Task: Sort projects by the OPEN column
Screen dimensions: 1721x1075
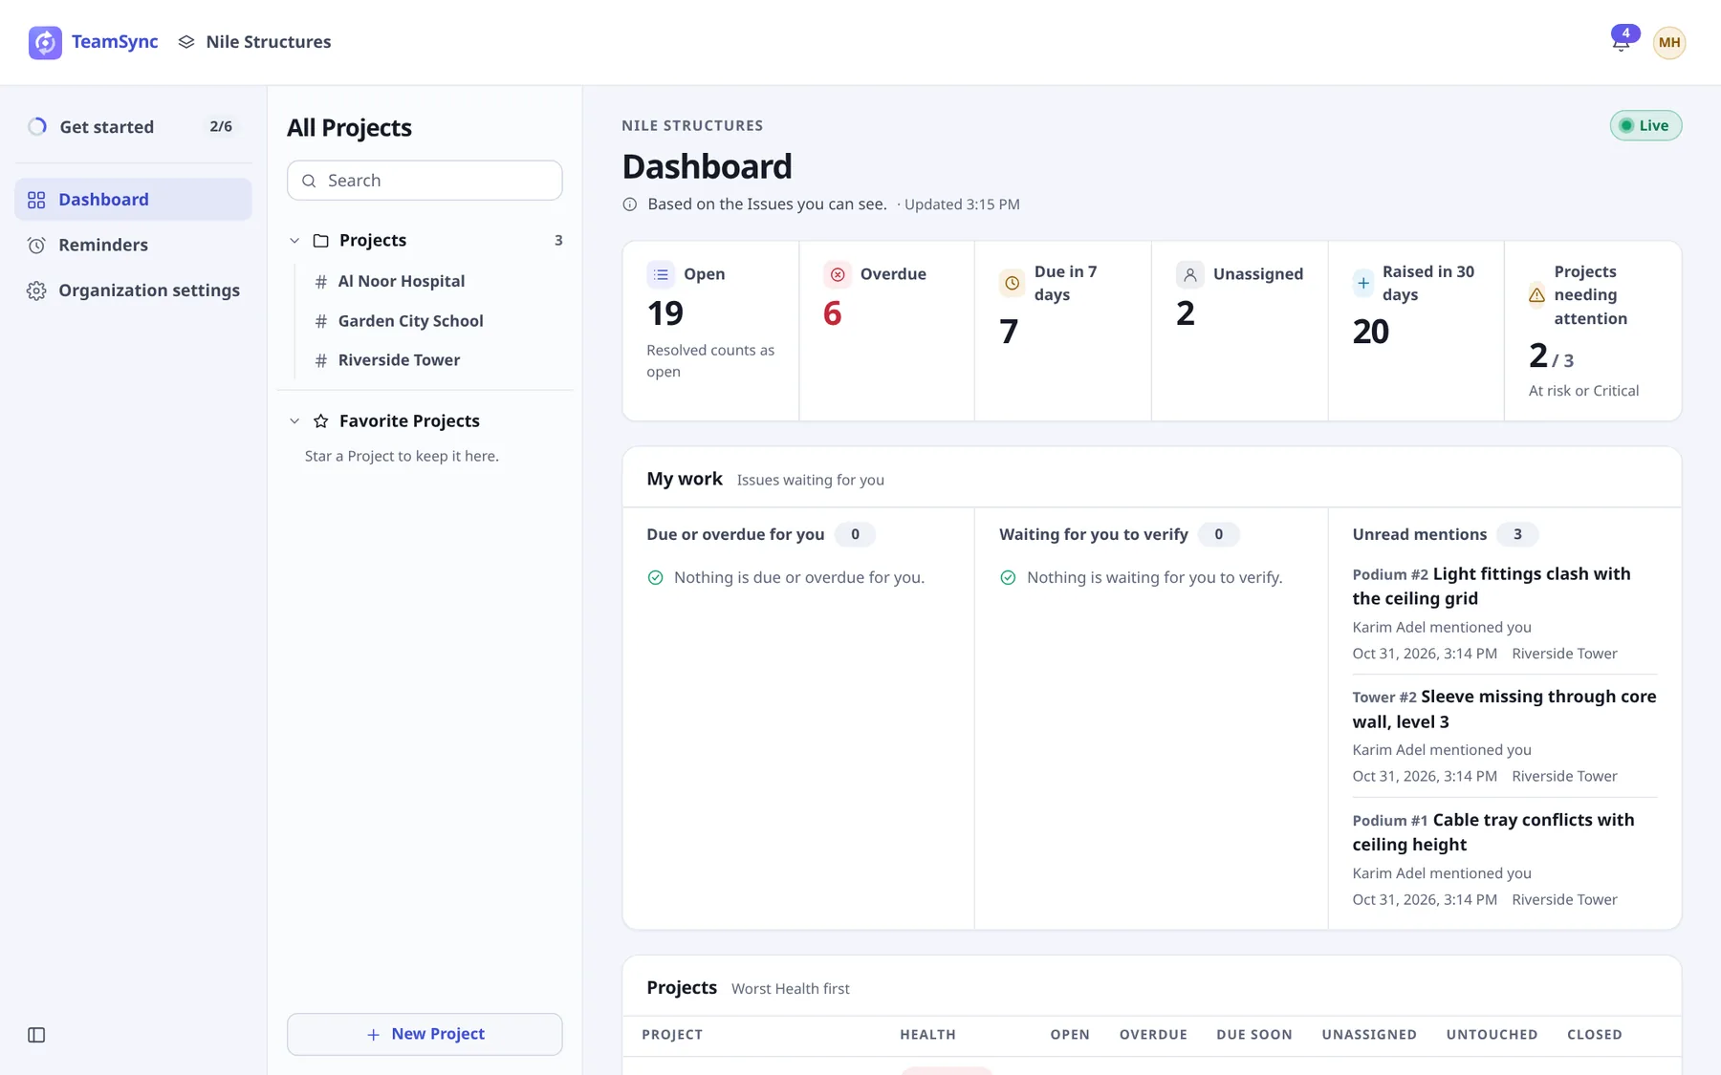Action: coord(1070,1035)
